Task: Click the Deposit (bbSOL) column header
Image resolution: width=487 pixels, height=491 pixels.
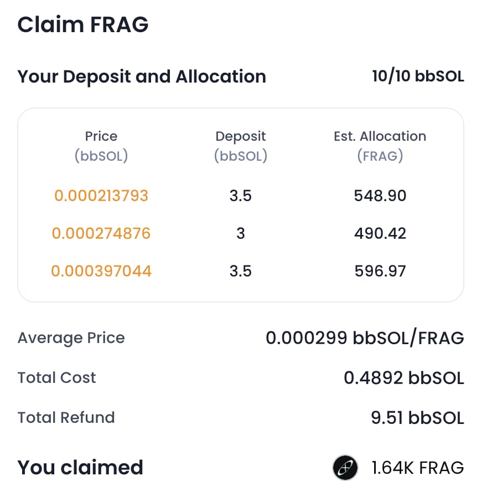Action: tap(241, 146)
